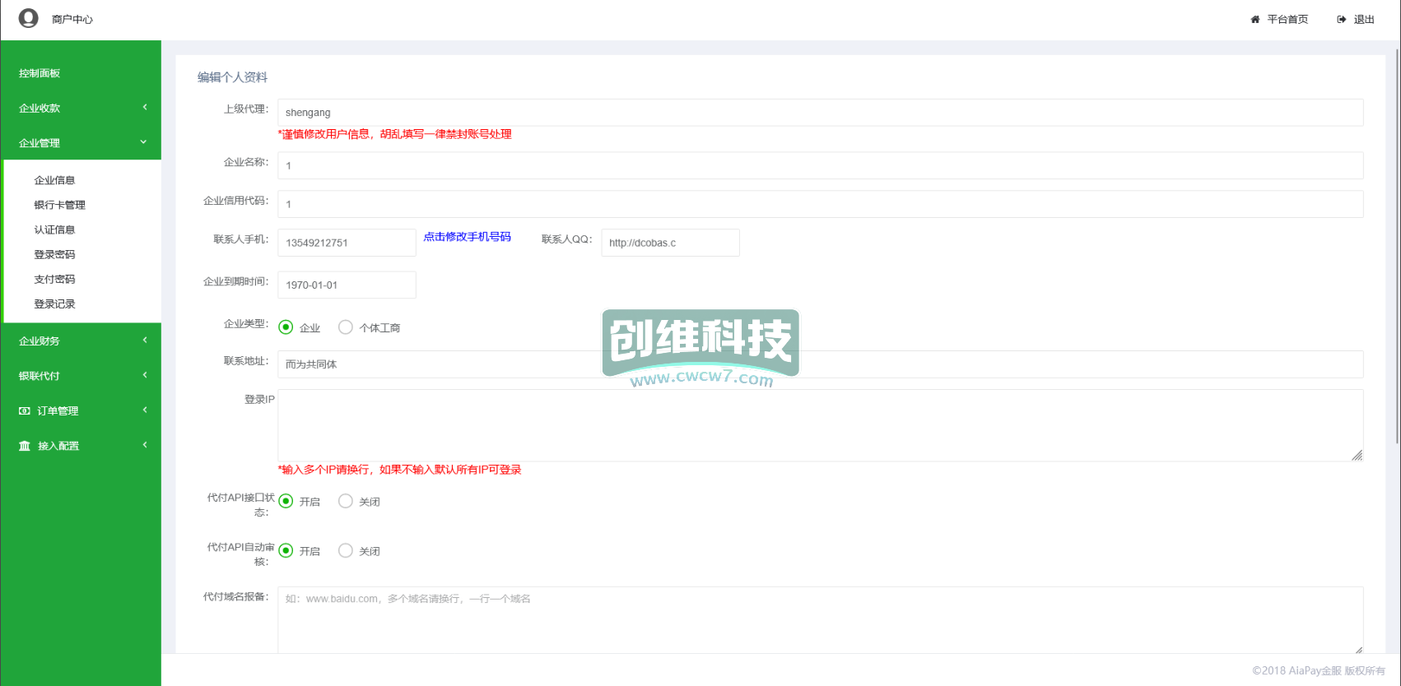This screenshot has width=1401, height=686.
Task: Open 银行卡管理 in the sidebar
Action: point(59,205)
